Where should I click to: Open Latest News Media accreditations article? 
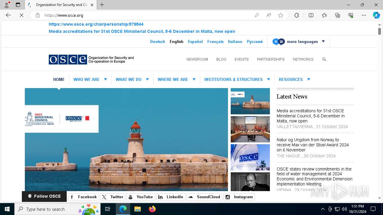[x=311, y=116]
